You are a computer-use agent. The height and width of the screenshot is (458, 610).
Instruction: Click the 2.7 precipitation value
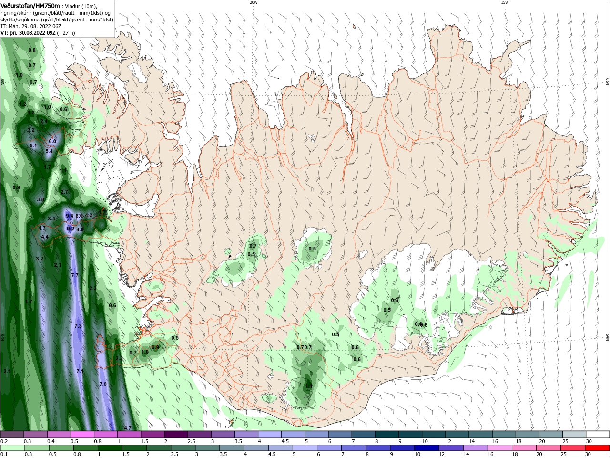click(65, 192)
